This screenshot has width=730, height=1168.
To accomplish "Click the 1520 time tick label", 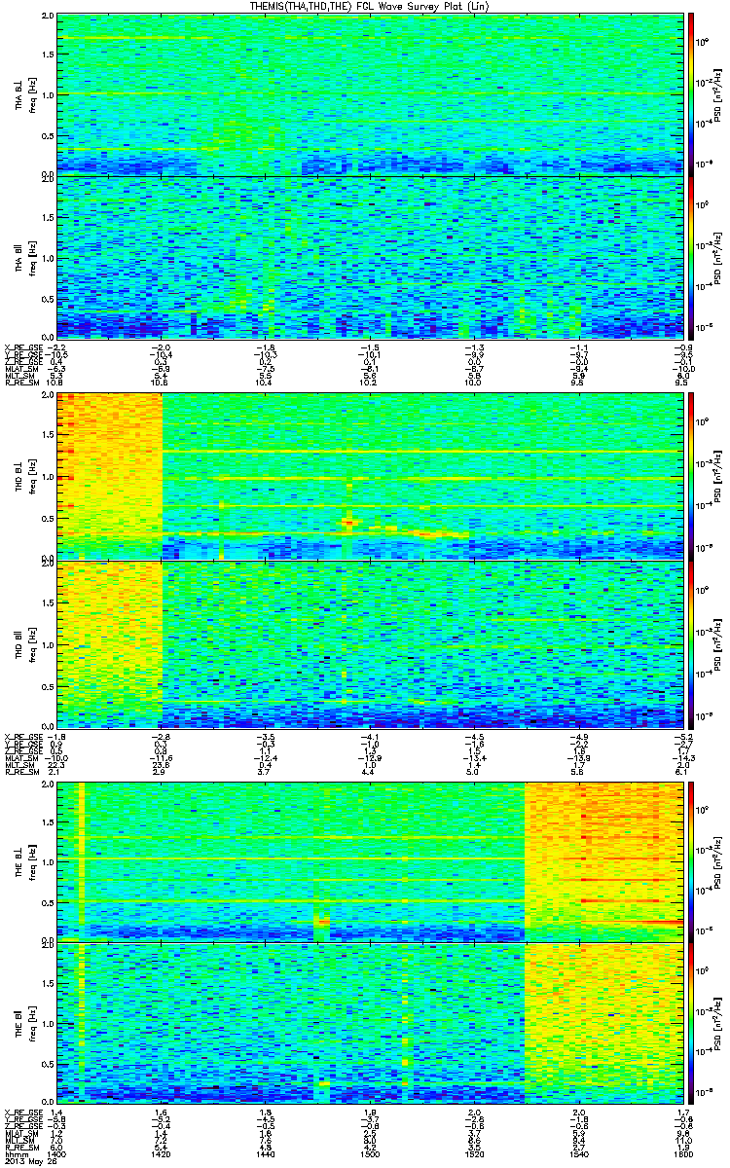I will click(x=473, y=1154).
